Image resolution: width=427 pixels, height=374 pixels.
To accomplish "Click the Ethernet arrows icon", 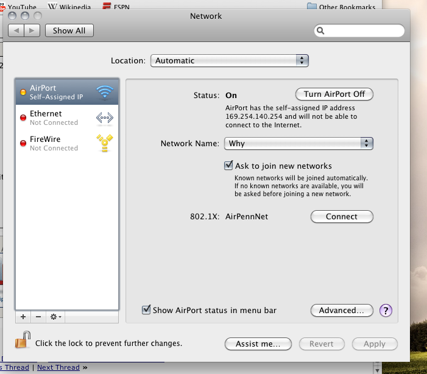I will [105, 118].
